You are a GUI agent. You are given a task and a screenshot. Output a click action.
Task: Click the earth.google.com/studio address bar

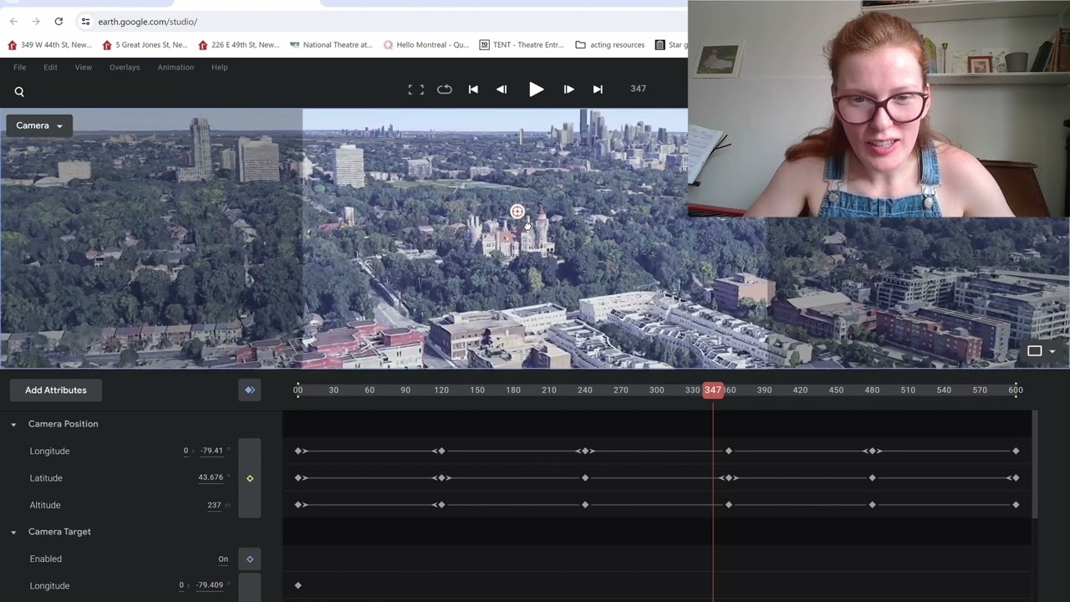click(x=147, y=22)
